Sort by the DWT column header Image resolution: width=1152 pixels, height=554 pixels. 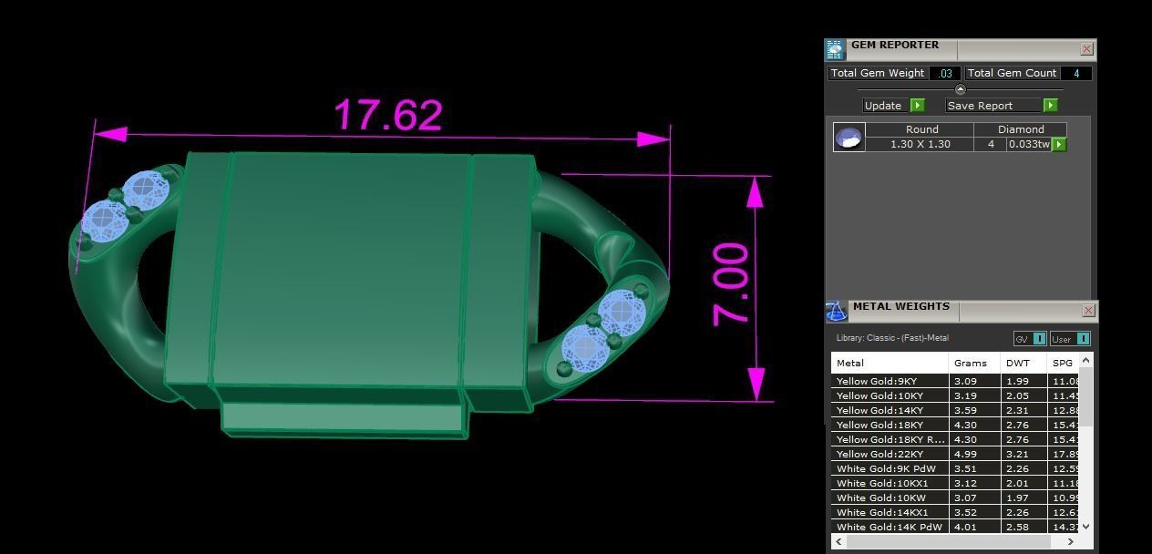(1024, 363)
